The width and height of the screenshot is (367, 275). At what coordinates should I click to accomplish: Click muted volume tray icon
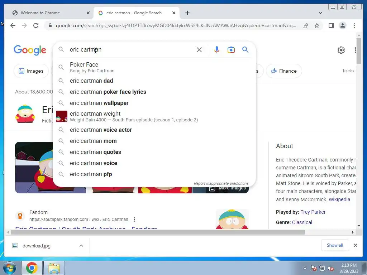331,269
